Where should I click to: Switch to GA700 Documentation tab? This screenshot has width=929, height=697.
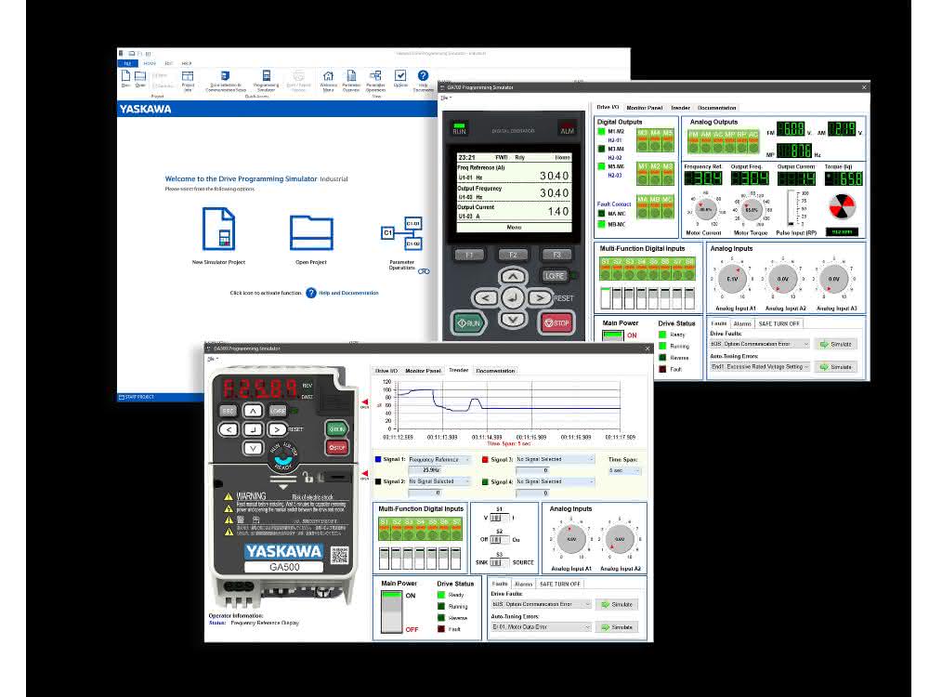pyautogui.click(x=717, y=108)
